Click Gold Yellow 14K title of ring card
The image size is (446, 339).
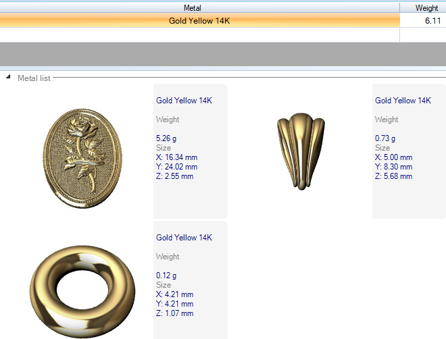tap(184, 237)
